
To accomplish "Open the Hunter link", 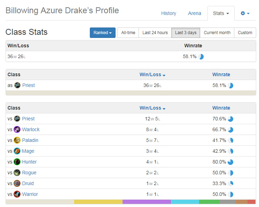I will click(x=29, y=162).
